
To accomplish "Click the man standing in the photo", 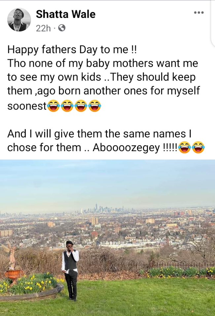I will coord(70,271).
